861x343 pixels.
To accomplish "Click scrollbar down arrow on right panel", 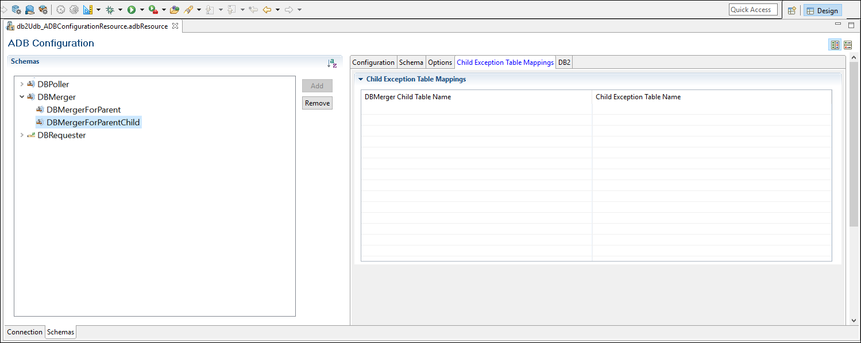I will [x=854, y=321].
